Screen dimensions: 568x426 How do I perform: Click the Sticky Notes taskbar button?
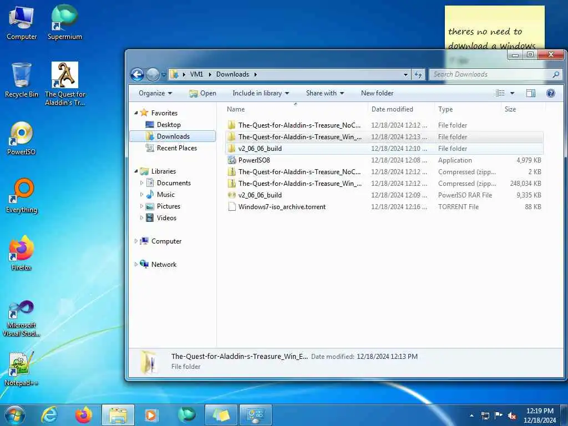point(221,415)
